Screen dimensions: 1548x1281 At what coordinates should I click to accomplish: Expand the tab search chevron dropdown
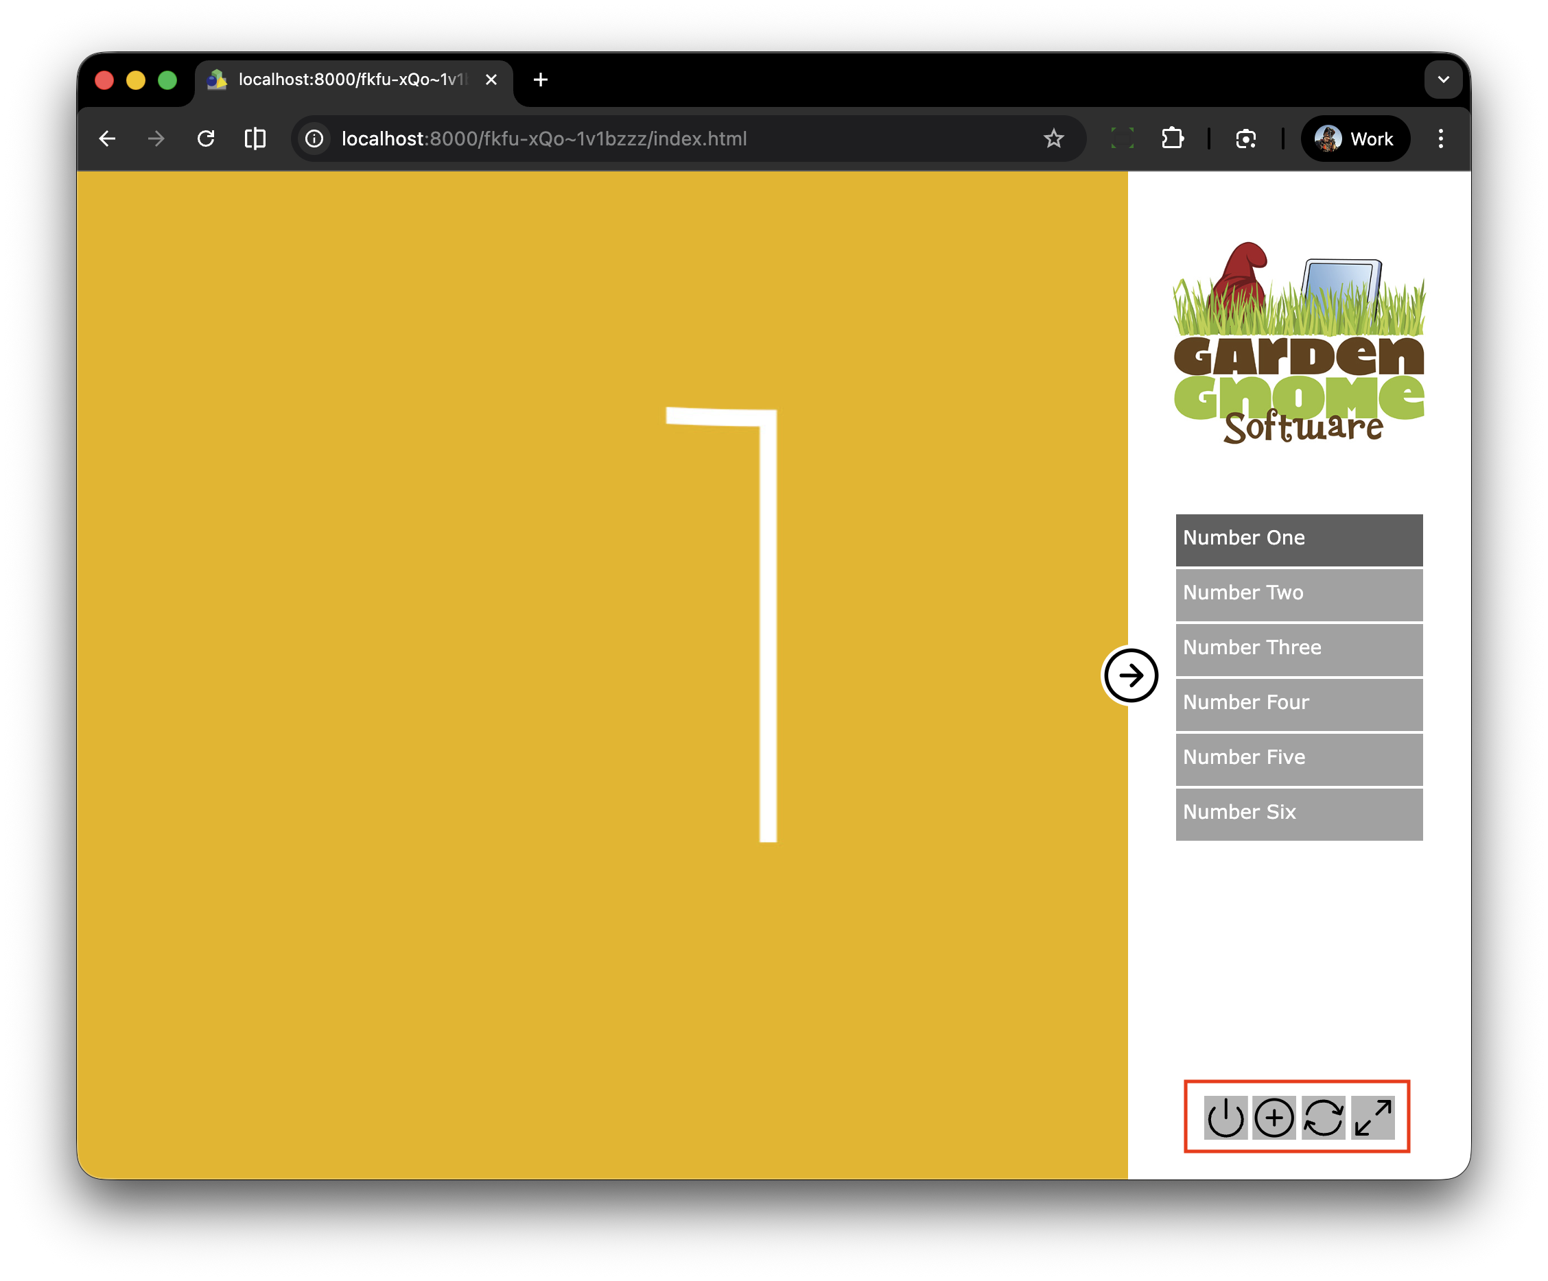(x=1442, y=80)
